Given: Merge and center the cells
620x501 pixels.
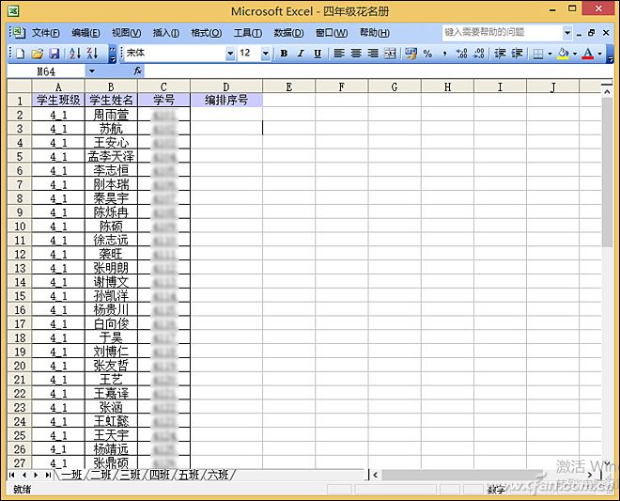Looking at the screenshot, I should [x=390, y=54].
